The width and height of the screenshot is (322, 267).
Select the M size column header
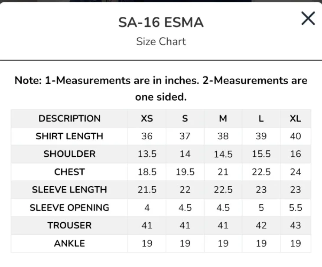(223, 119)
